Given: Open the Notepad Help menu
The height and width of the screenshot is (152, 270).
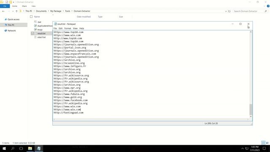Looking at the screenshot, I should 81,28.
